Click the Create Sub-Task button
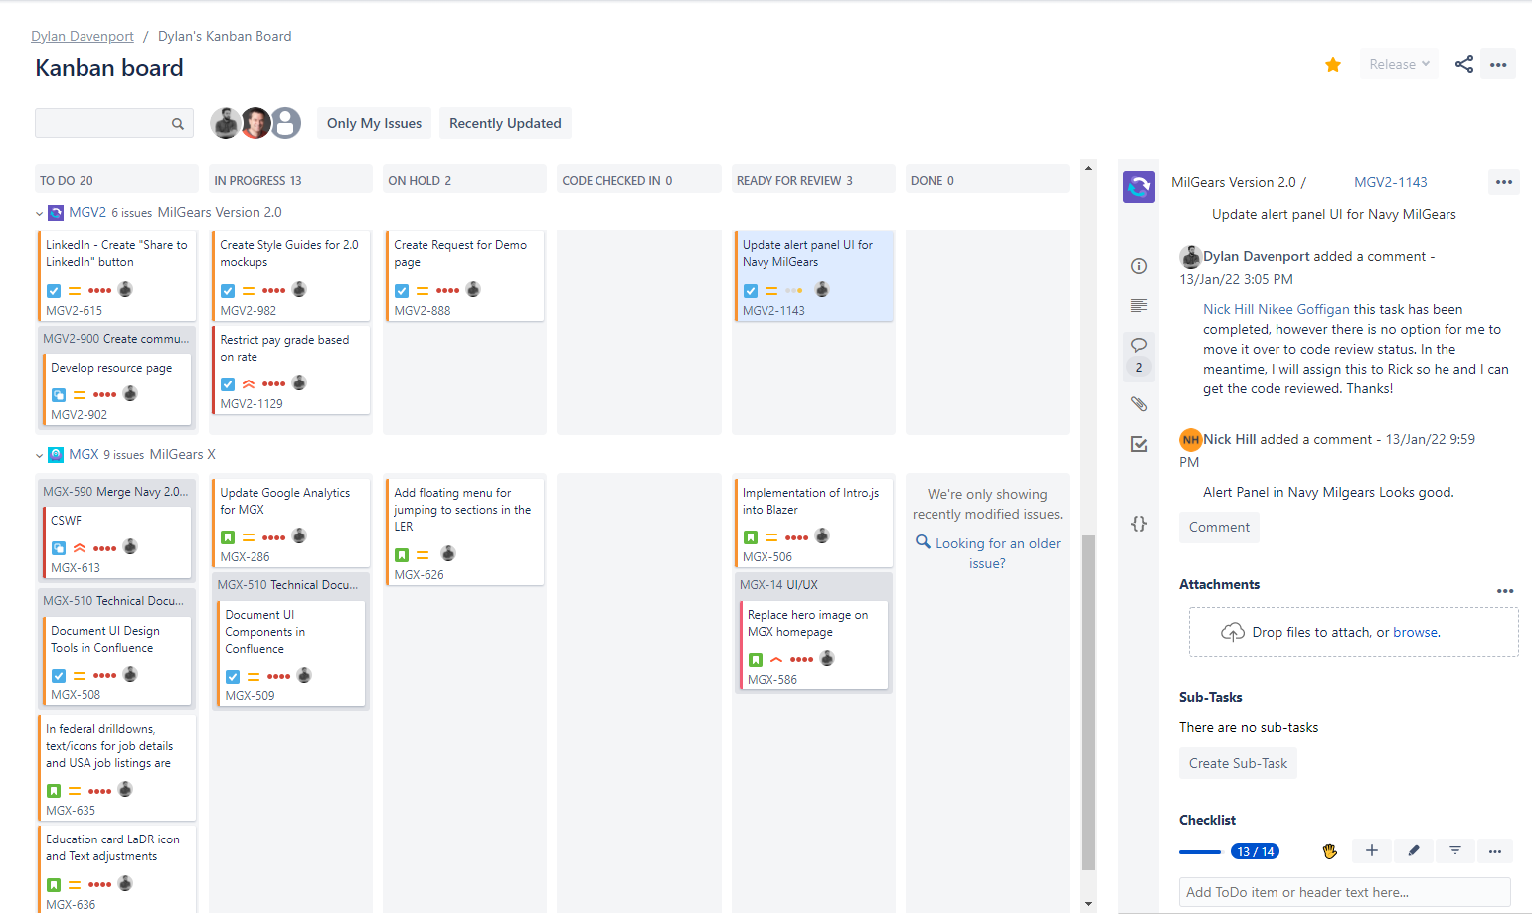 (x=1238, y=763)
